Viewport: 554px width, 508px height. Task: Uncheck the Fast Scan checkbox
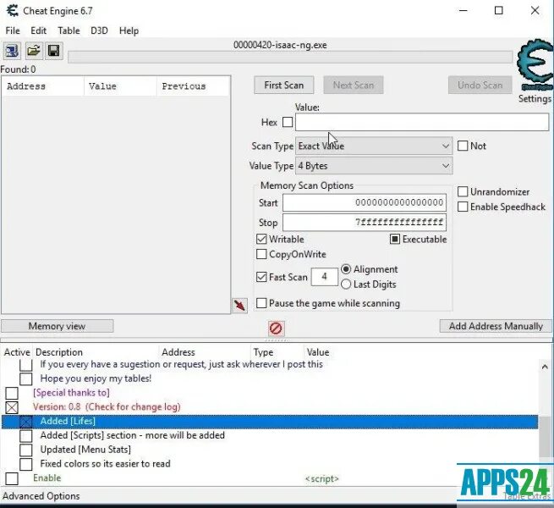pyautogui.click(x=261, y=277)
